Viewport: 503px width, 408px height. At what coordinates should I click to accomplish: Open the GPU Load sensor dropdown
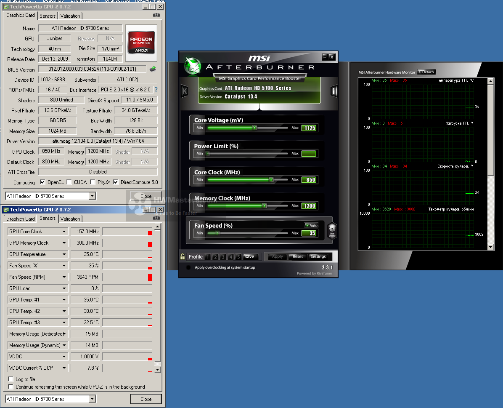tap(64, 288)
